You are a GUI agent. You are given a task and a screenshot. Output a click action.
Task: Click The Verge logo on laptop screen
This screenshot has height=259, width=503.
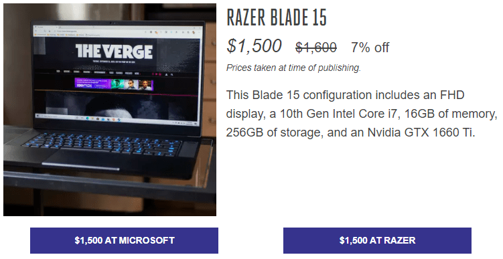114,52
